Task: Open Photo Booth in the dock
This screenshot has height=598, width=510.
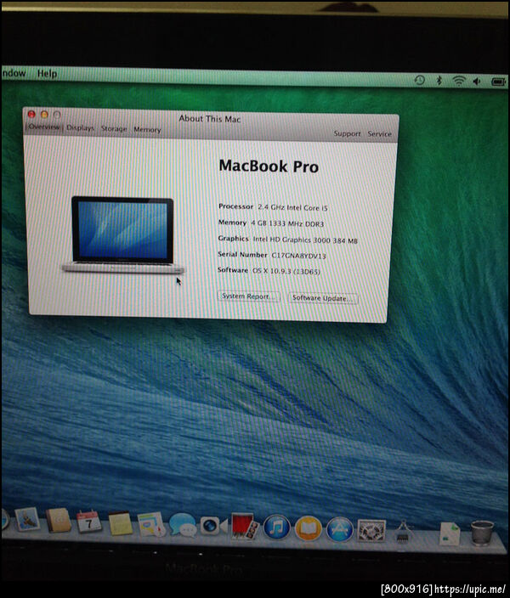Action: (x=244, y=527)
